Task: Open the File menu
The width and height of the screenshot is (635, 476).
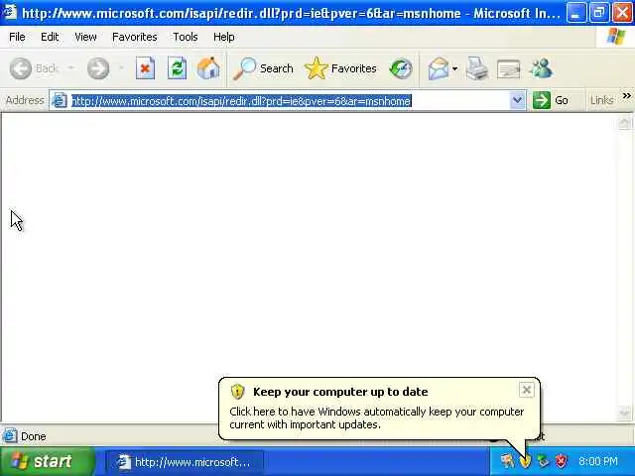Action: (x=17, y=37)
